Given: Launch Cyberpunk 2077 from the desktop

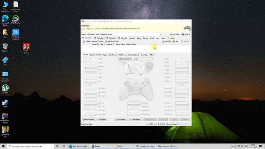Looking at the screenshot, I should (x=5, y=132).
